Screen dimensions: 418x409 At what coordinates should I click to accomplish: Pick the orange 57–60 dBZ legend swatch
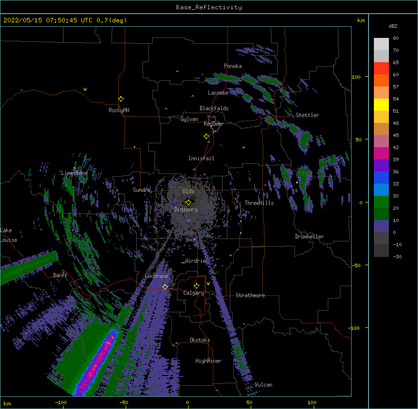tap(381, 80)
